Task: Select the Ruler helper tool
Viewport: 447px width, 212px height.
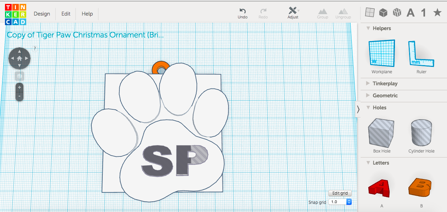Action: [x=421, y=55]
